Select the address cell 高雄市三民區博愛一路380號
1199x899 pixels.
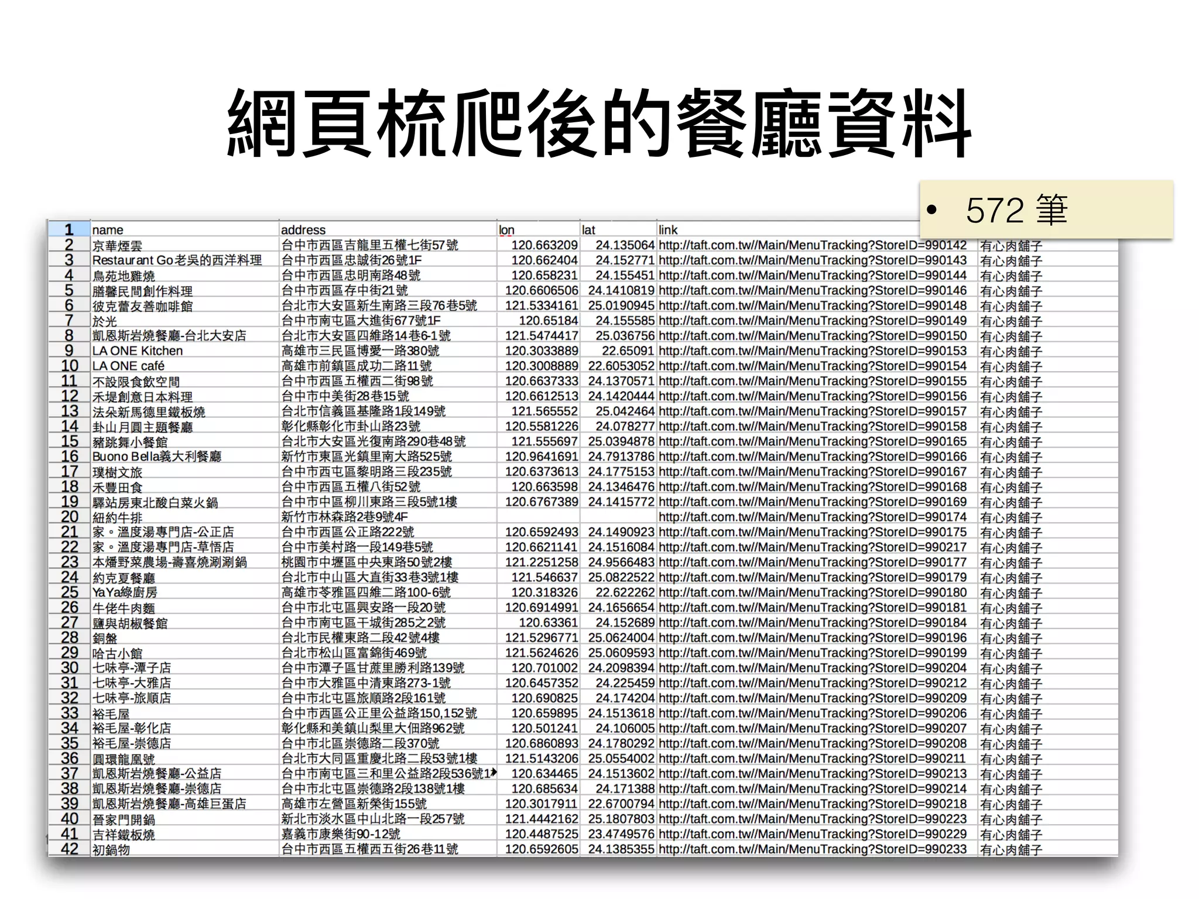360,351
